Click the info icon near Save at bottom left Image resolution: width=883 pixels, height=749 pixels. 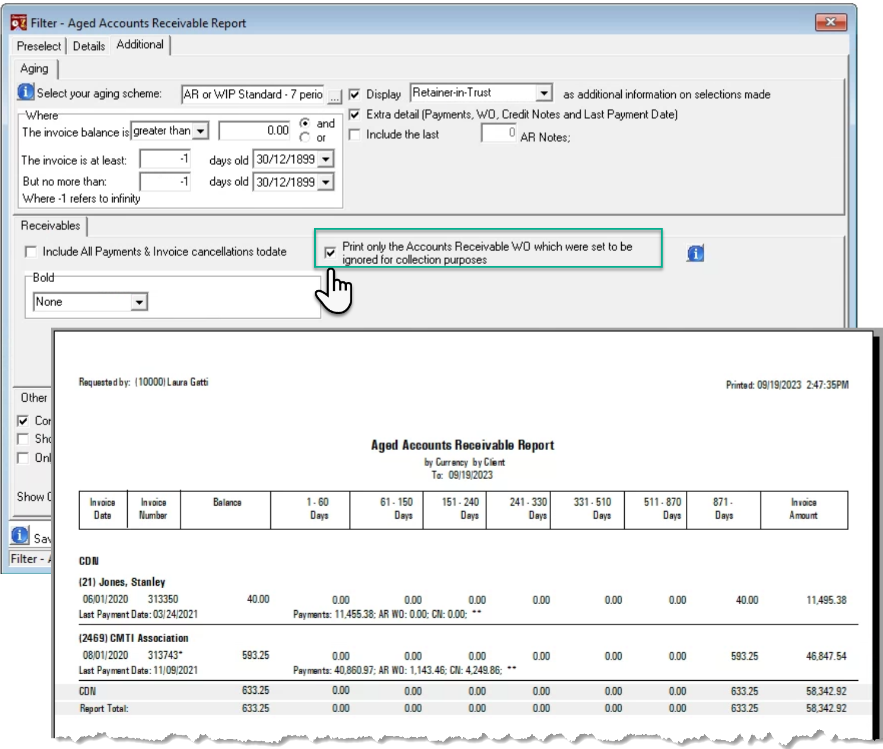[x=20, y=535]
